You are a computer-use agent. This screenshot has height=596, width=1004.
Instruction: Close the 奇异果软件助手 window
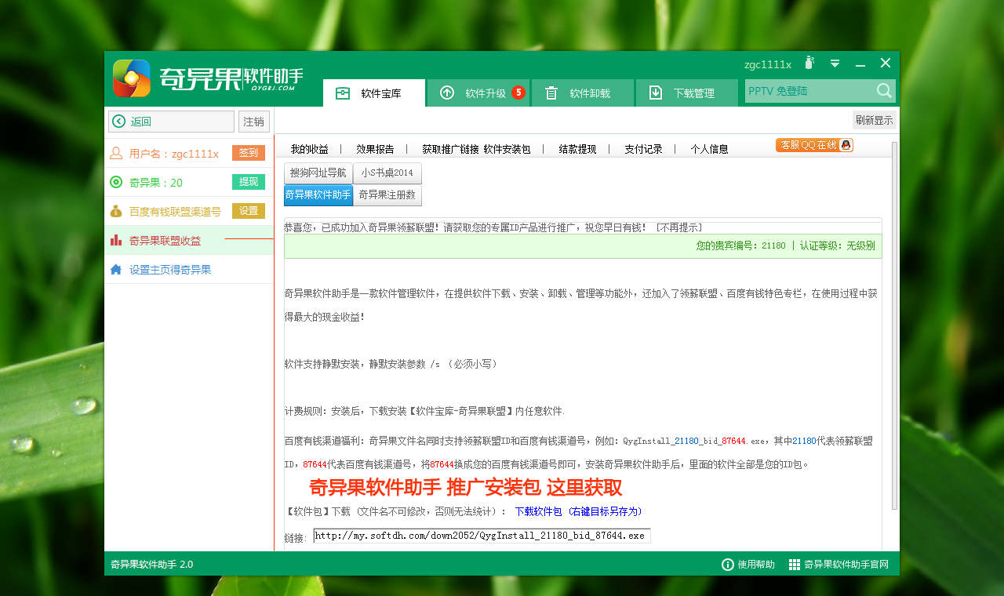(886, 63)
